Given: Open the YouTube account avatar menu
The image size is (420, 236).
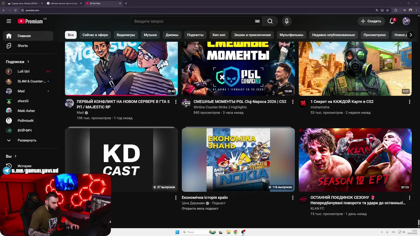Looking at the screenshot, I should tap(406, 21).
